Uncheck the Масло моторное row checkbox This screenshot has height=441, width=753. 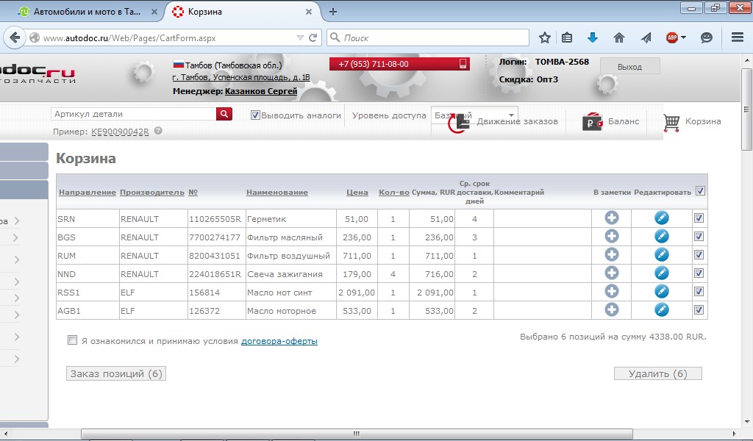coord(699,310)
